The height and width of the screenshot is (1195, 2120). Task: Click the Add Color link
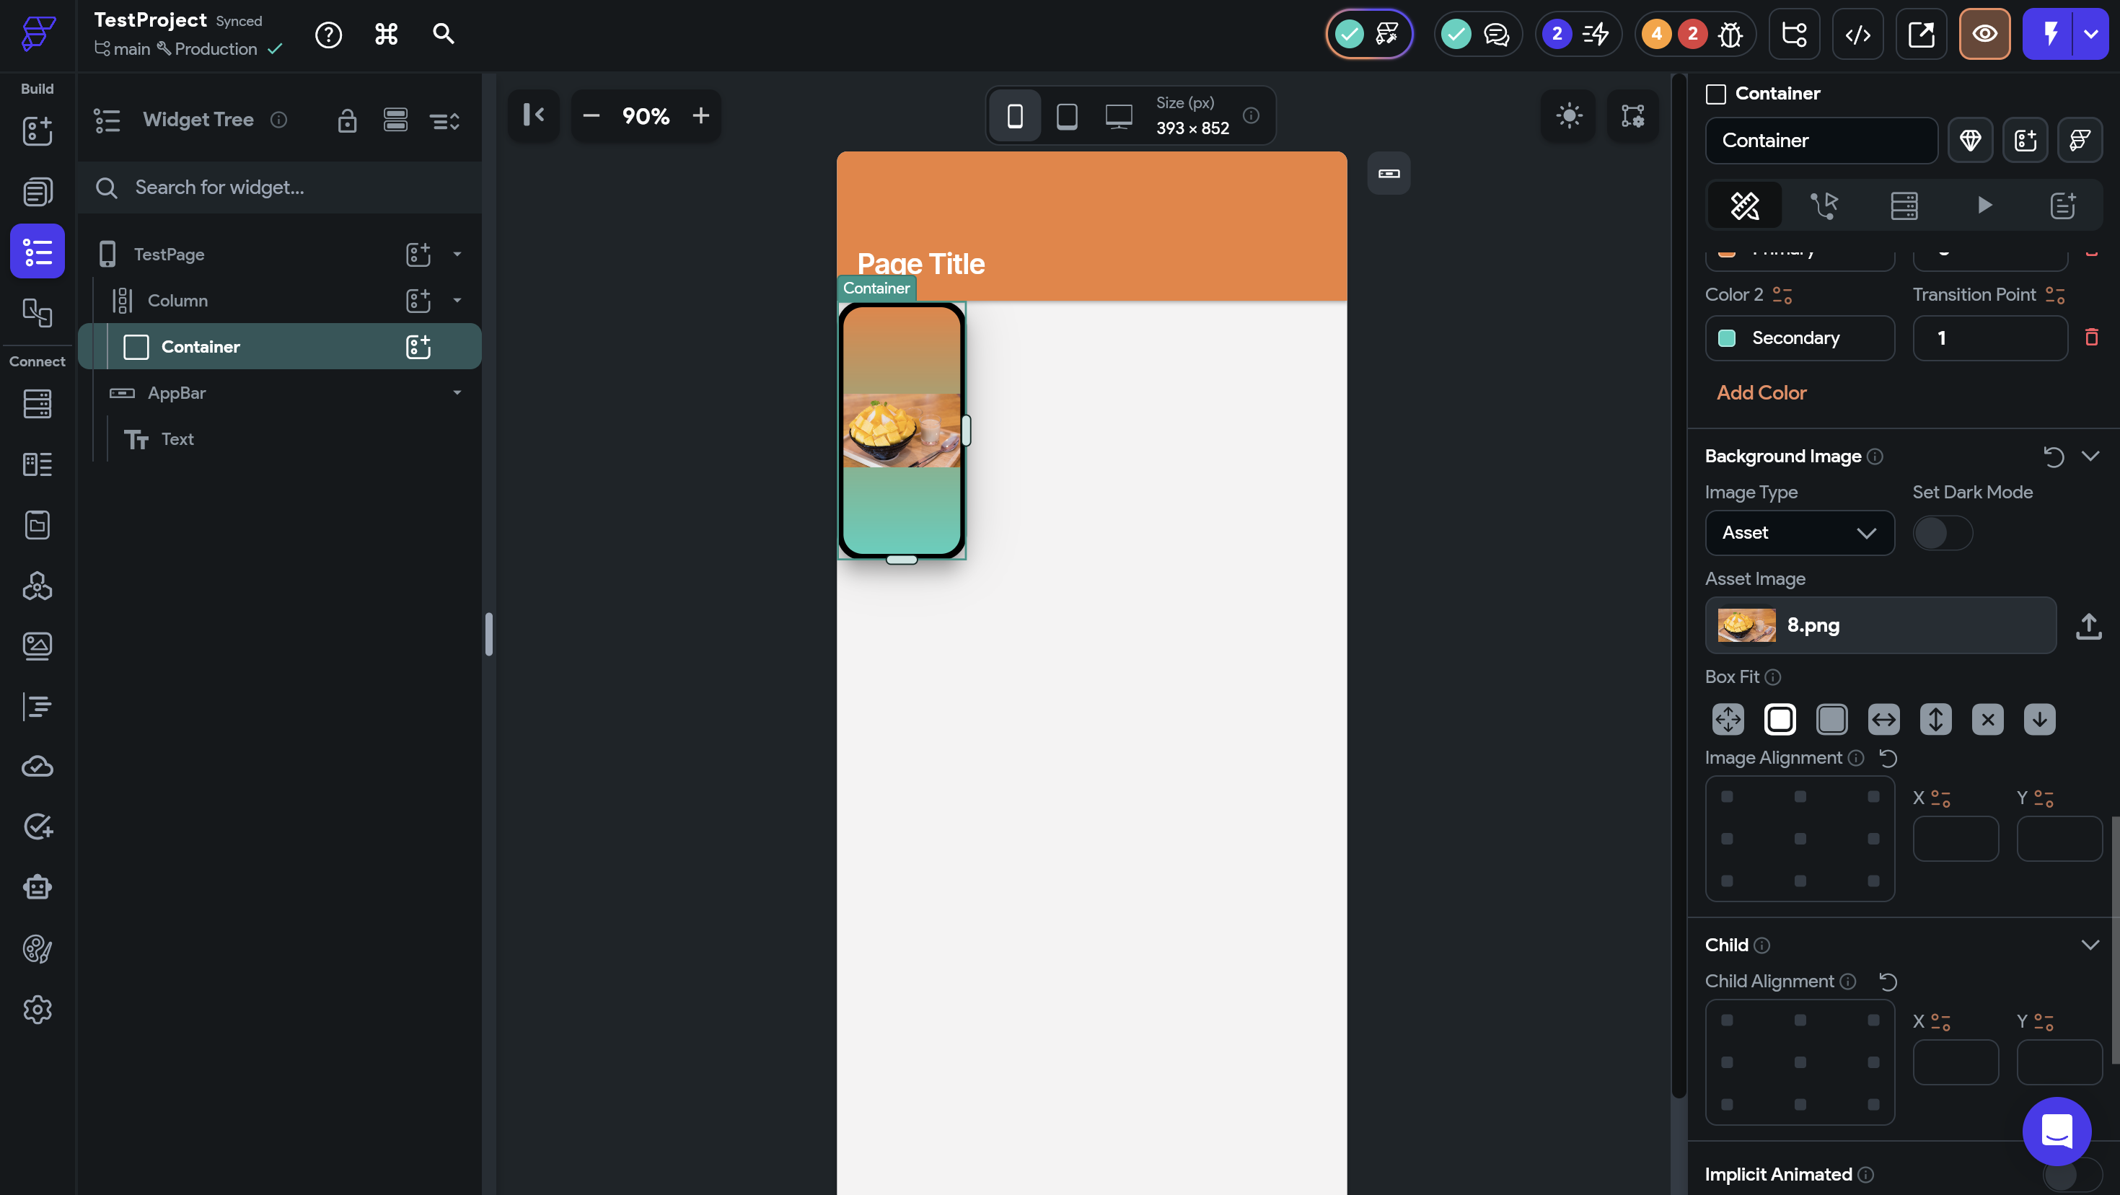[1761, 392]
